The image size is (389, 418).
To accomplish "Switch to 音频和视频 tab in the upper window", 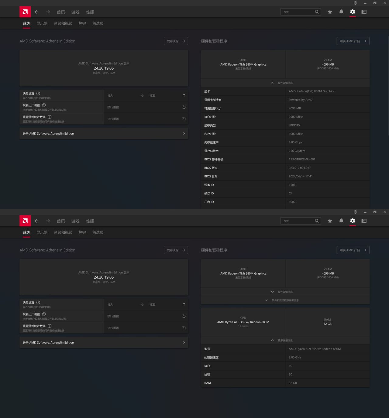I will 63,23.
